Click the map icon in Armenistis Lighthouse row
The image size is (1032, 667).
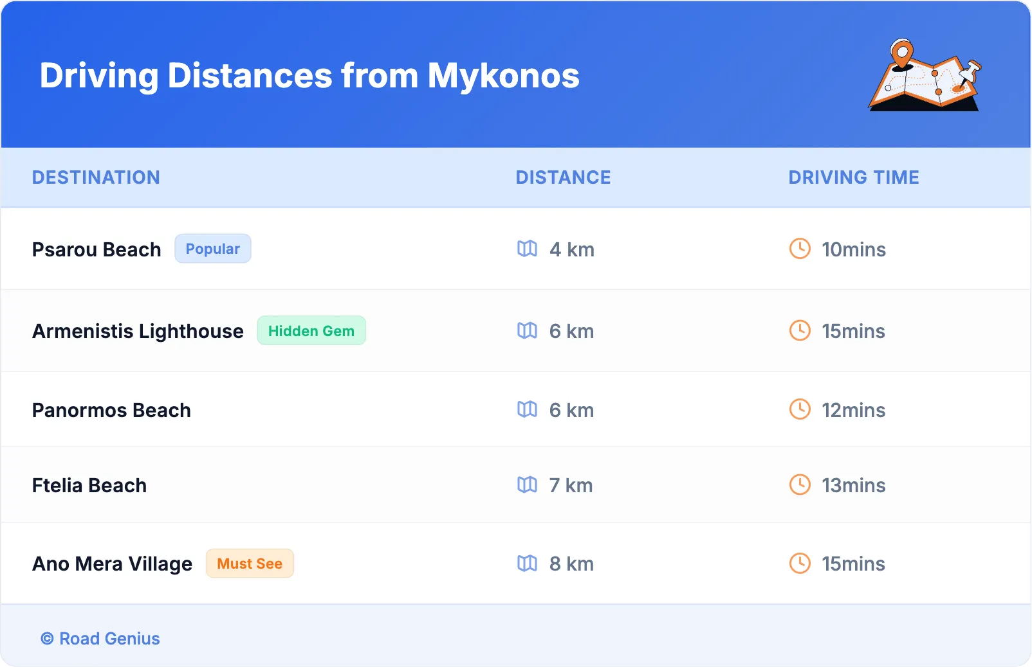[527, 330]
